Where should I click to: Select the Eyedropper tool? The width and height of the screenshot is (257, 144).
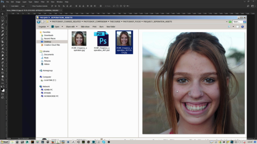click(x=2, y=31)
